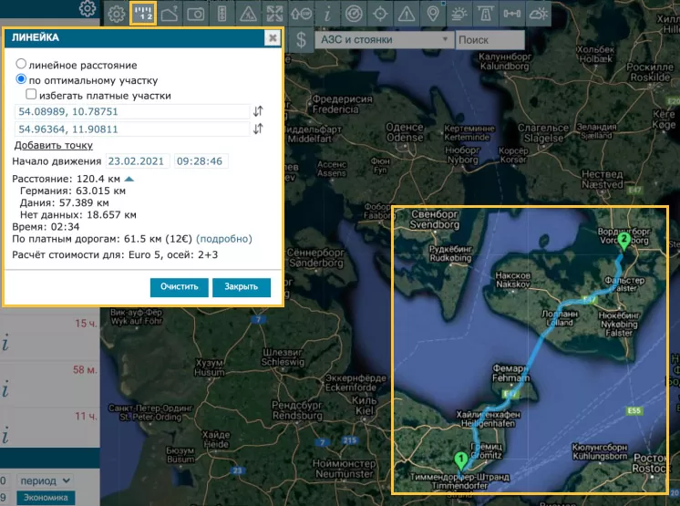Select 'по оптимальному участку' radio option
This screenshot has width=680, height=506.
[x=22, y=80]
